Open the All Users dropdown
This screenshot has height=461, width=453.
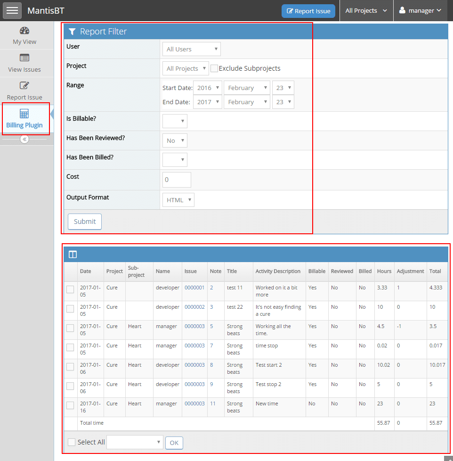192,49
